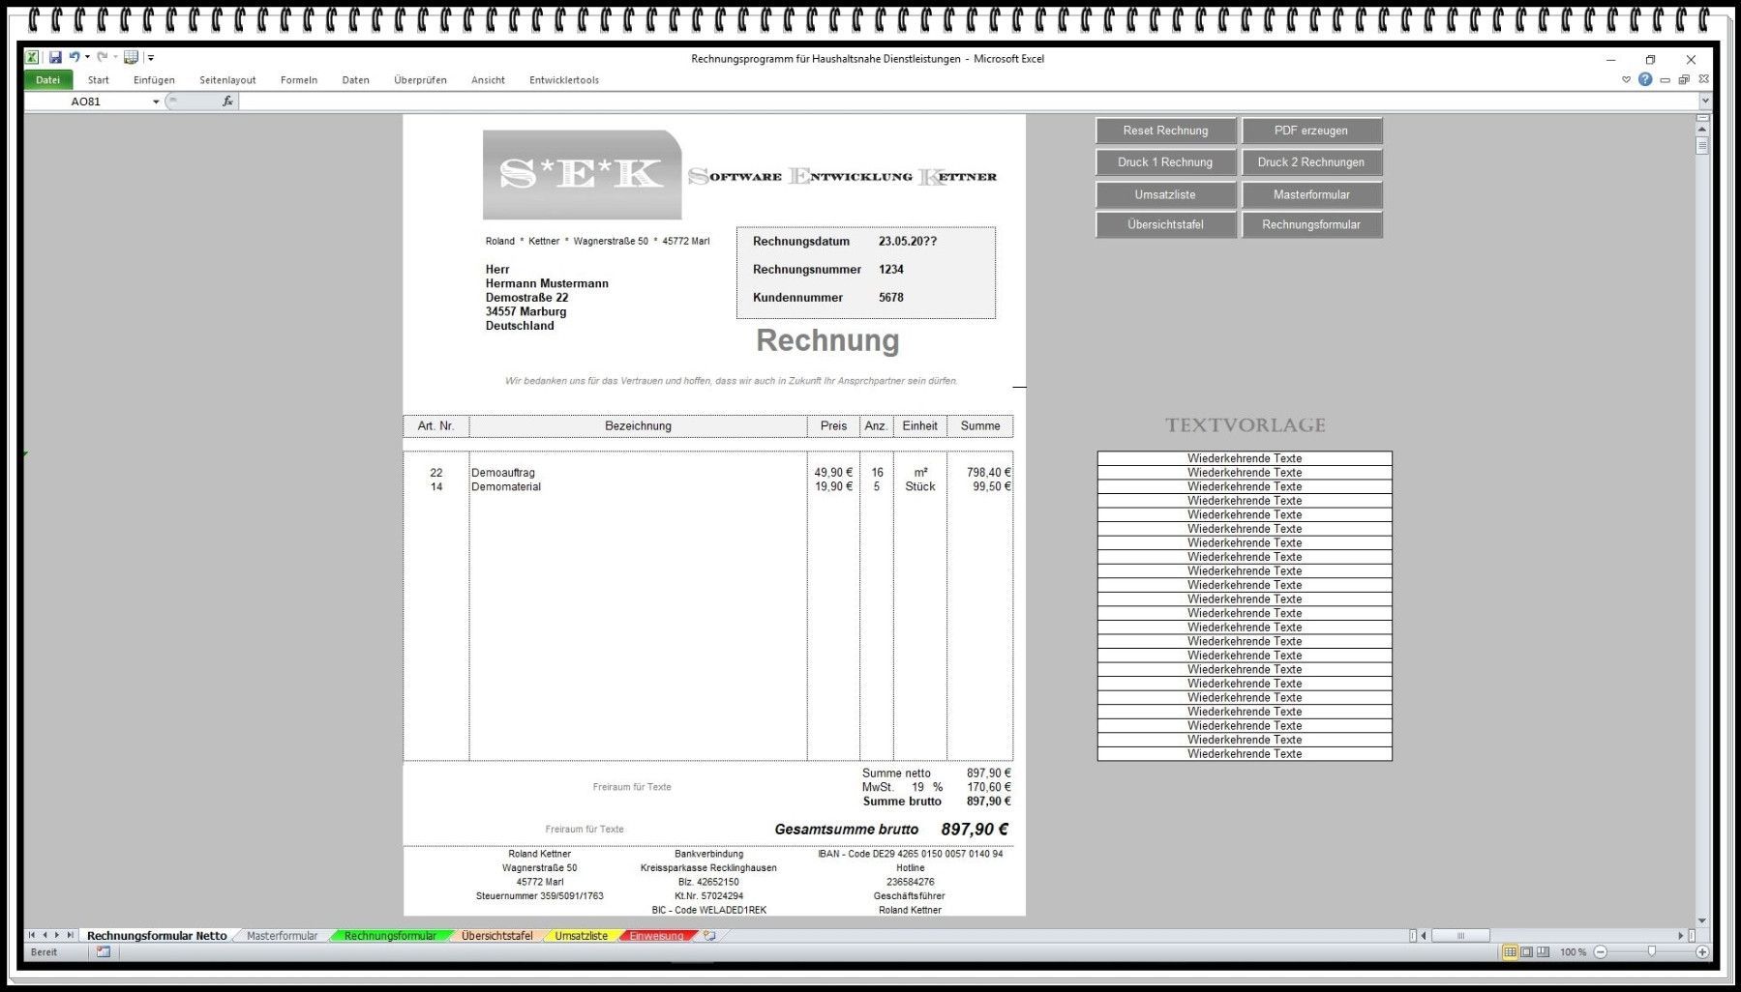Switch to Page Layout view in status bar

(x=1526, y=952)
